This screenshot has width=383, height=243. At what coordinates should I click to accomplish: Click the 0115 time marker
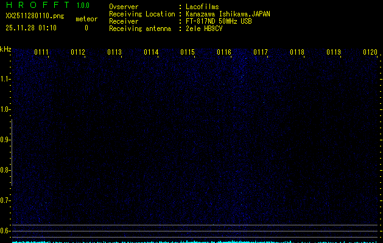click(188, 52)
